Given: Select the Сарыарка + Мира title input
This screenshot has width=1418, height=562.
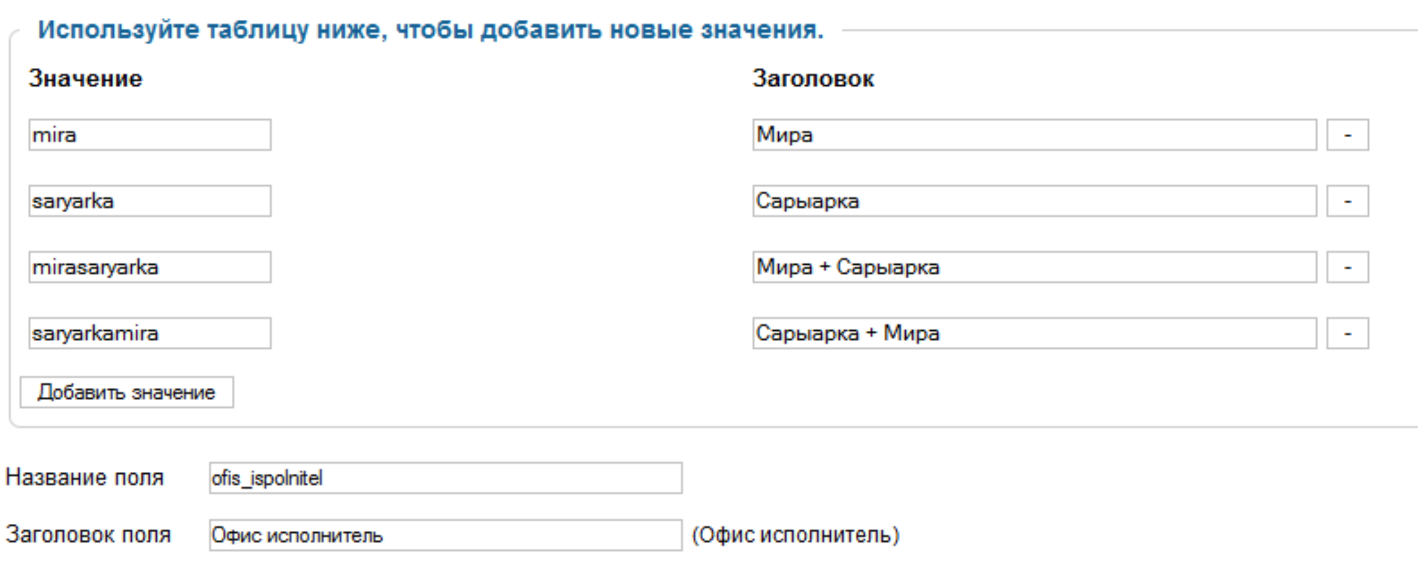Looking at the screenshot, I should [x=1034, y=333].
